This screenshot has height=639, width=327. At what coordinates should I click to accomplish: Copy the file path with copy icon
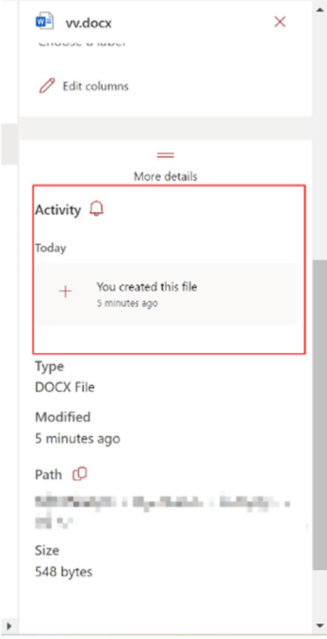click(x=80, y=474)
